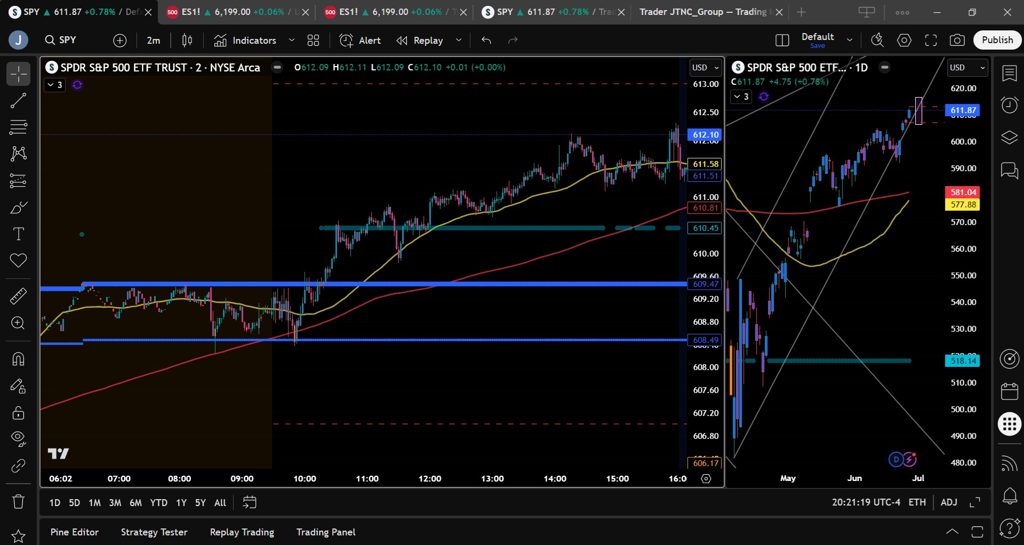Publish the chart idea

click(x=997, y=40)
